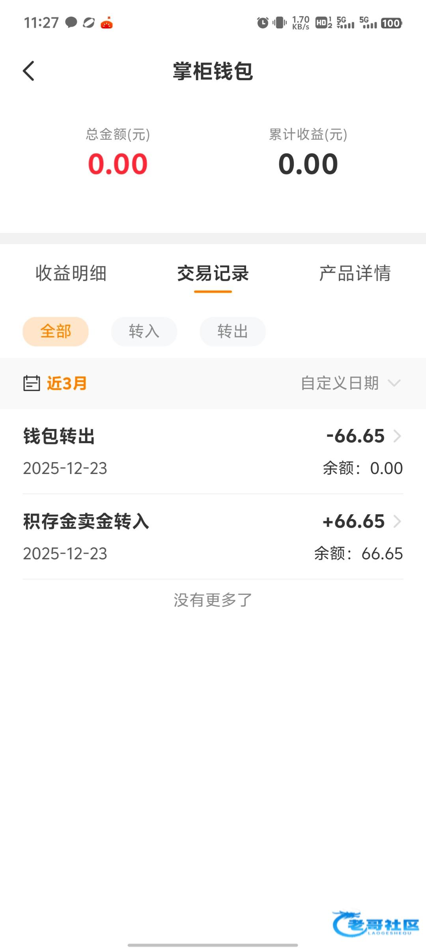Select the 全部 filter chip

click(56, 331)
